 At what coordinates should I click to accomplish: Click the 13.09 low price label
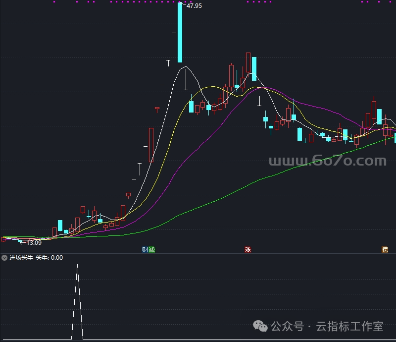pos(34,243)
